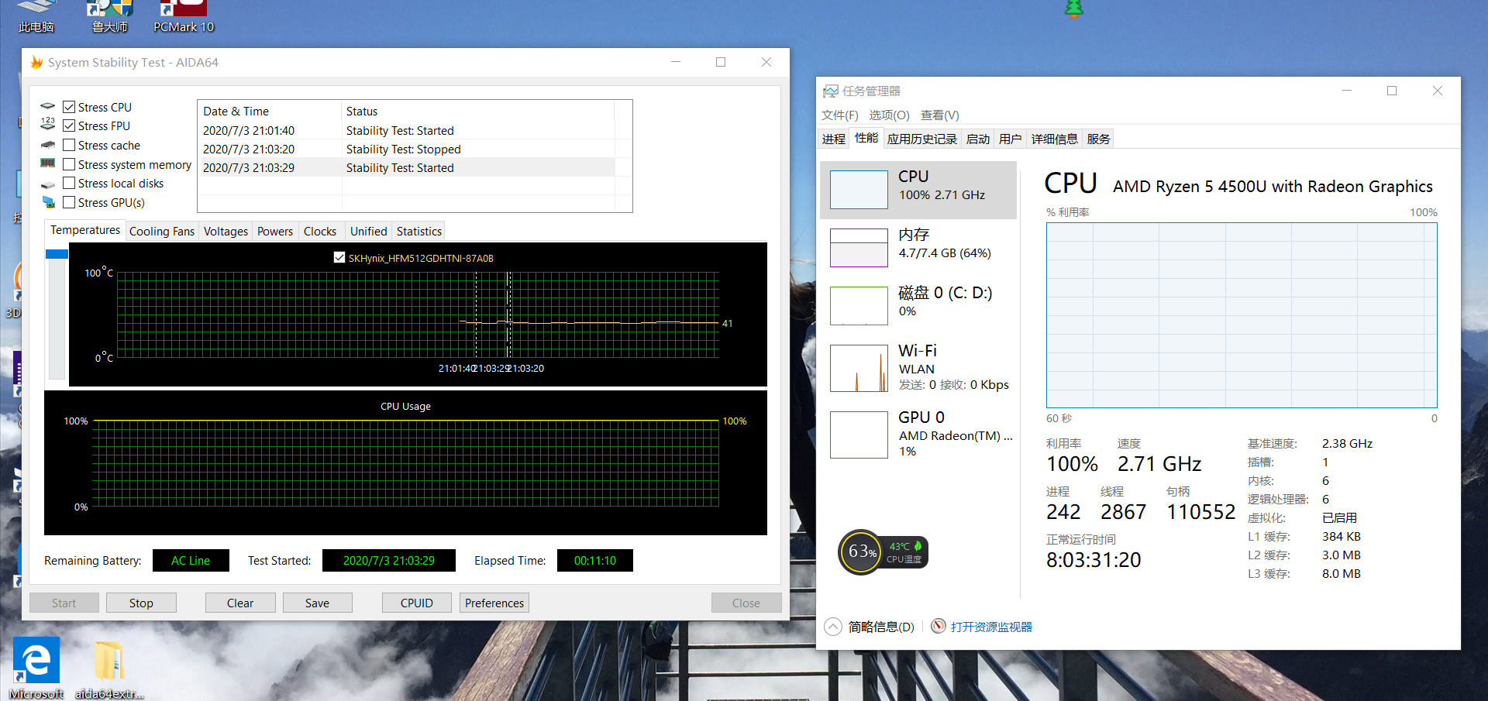Check the Stress cache option

pos(69,145)
